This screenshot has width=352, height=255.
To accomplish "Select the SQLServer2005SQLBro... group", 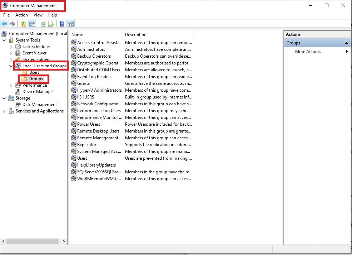I will (99, 172).
